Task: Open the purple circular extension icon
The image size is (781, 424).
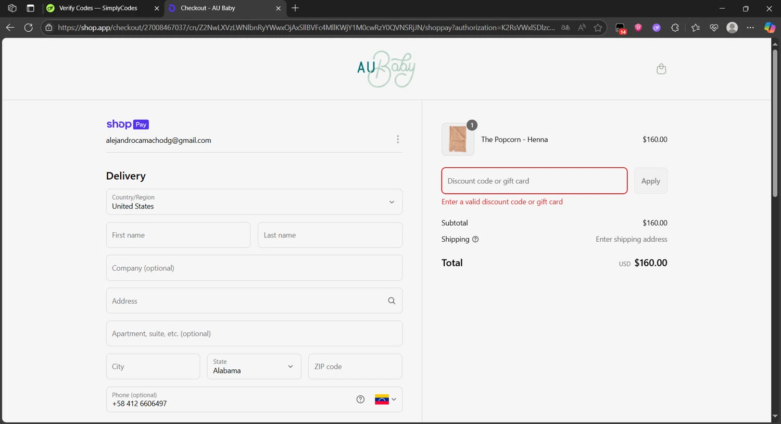Action: point(657,28)
